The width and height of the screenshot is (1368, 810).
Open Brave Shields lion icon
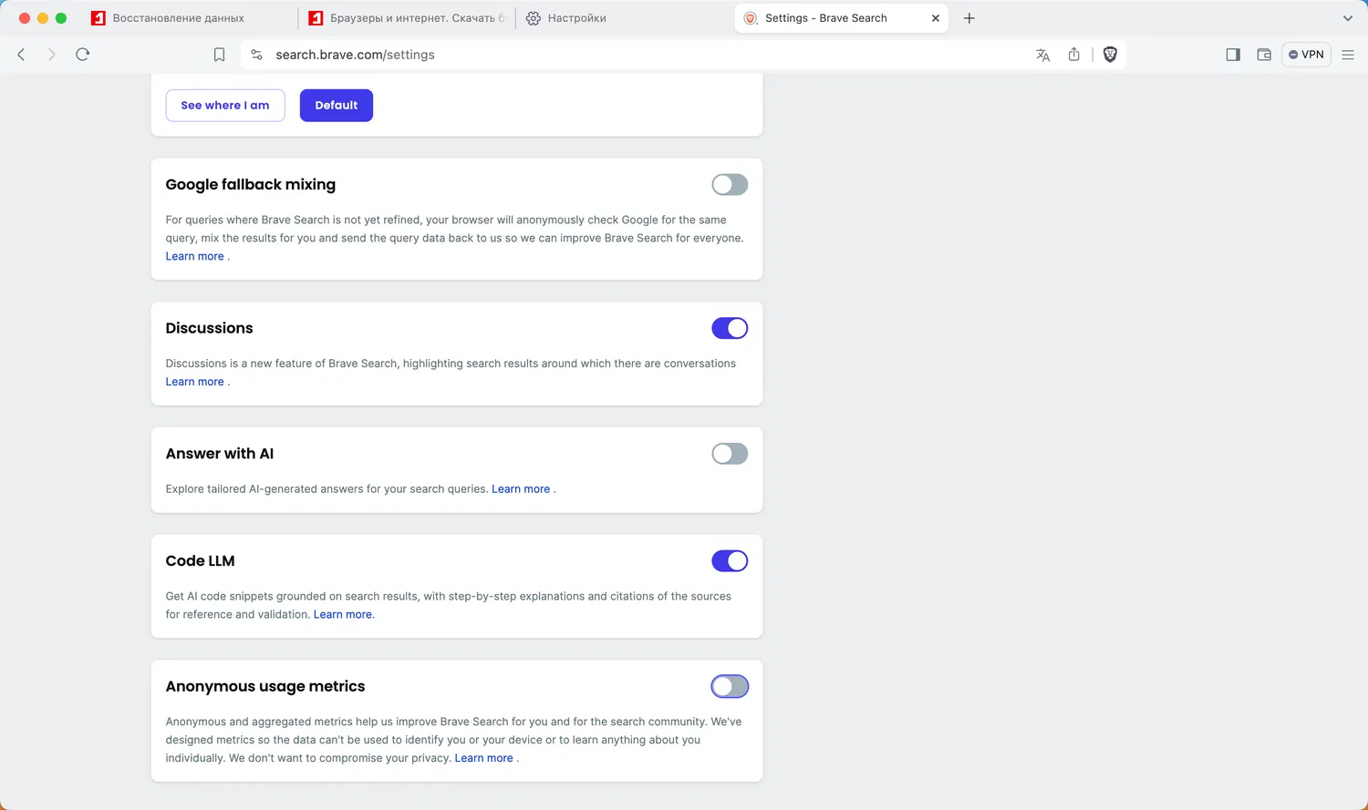[x=1110, y=55]
